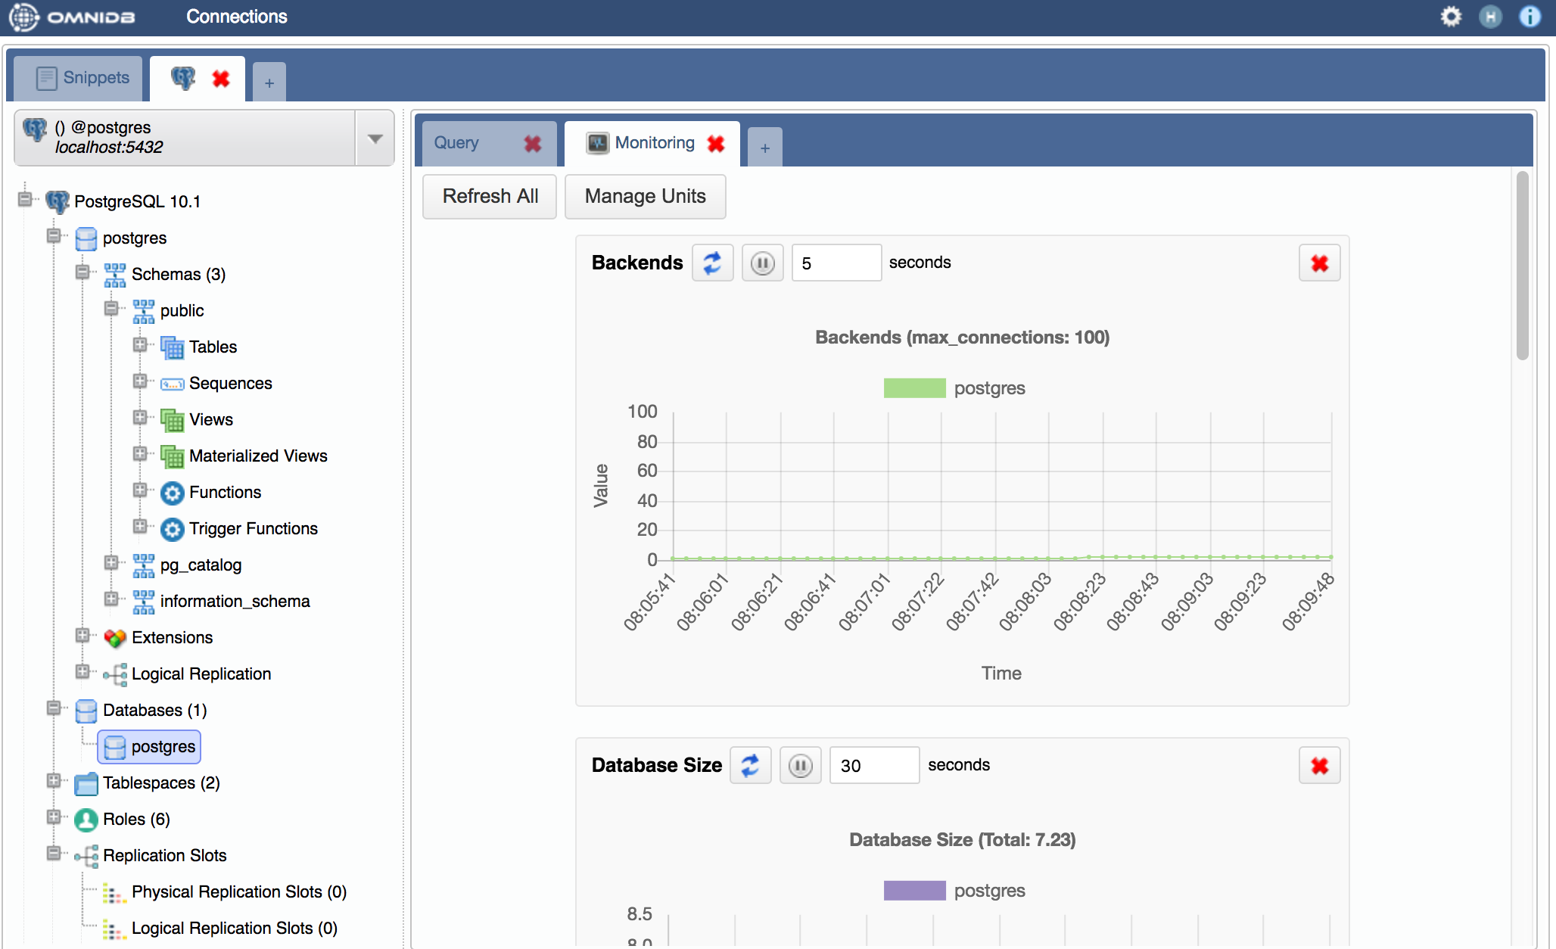Expand the Logical Replication node
This screenshot has height=949, width=1556.
[x=82, y=672]
